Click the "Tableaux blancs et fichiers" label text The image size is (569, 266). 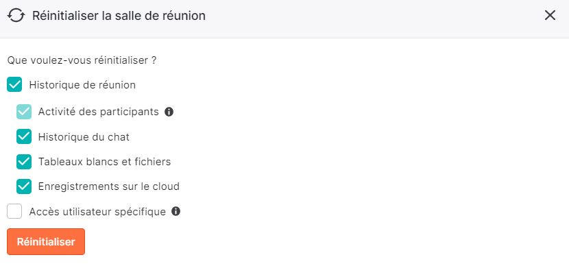(x=104, y=162)
